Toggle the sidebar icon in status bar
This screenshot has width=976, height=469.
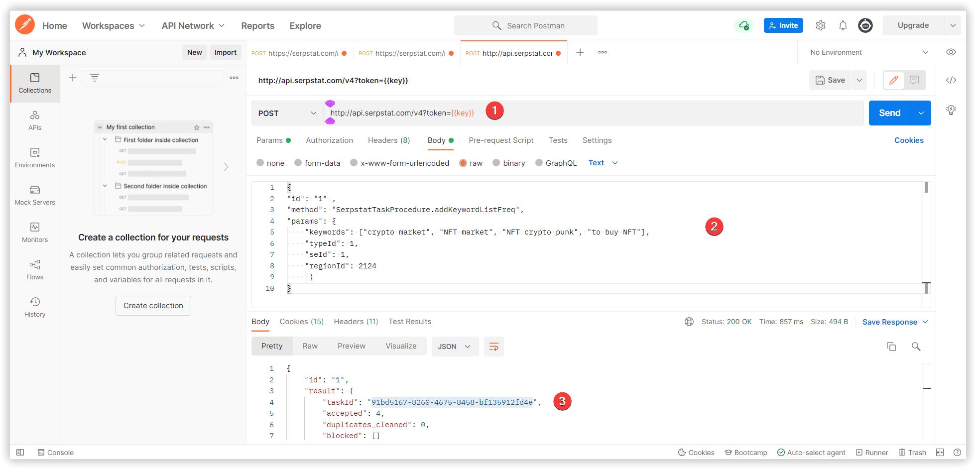coord(20,453)
